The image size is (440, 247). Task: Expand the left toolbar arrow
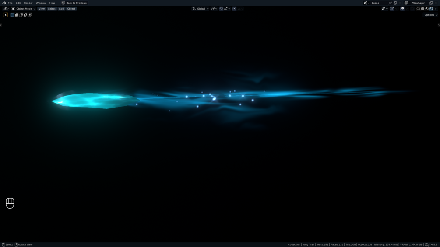coord(1,25)
